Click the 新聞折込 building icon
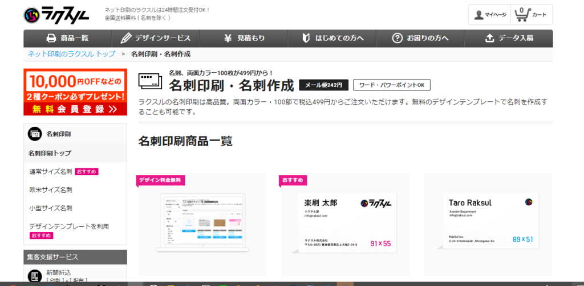Viewport: 584px width, 286px height. (x=35, y=276)
